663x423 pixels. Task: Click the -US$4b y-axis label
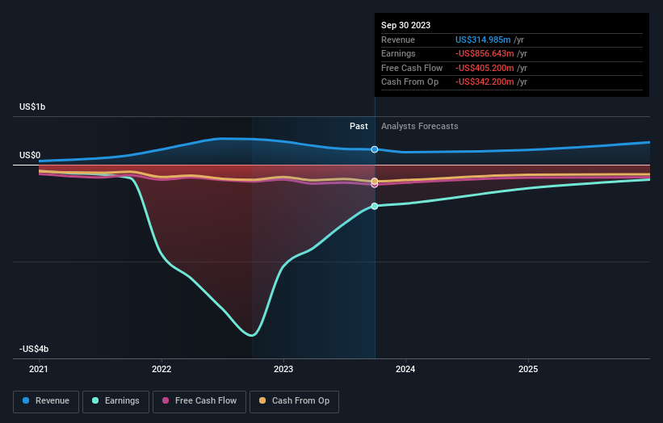[x=34, y=349]
